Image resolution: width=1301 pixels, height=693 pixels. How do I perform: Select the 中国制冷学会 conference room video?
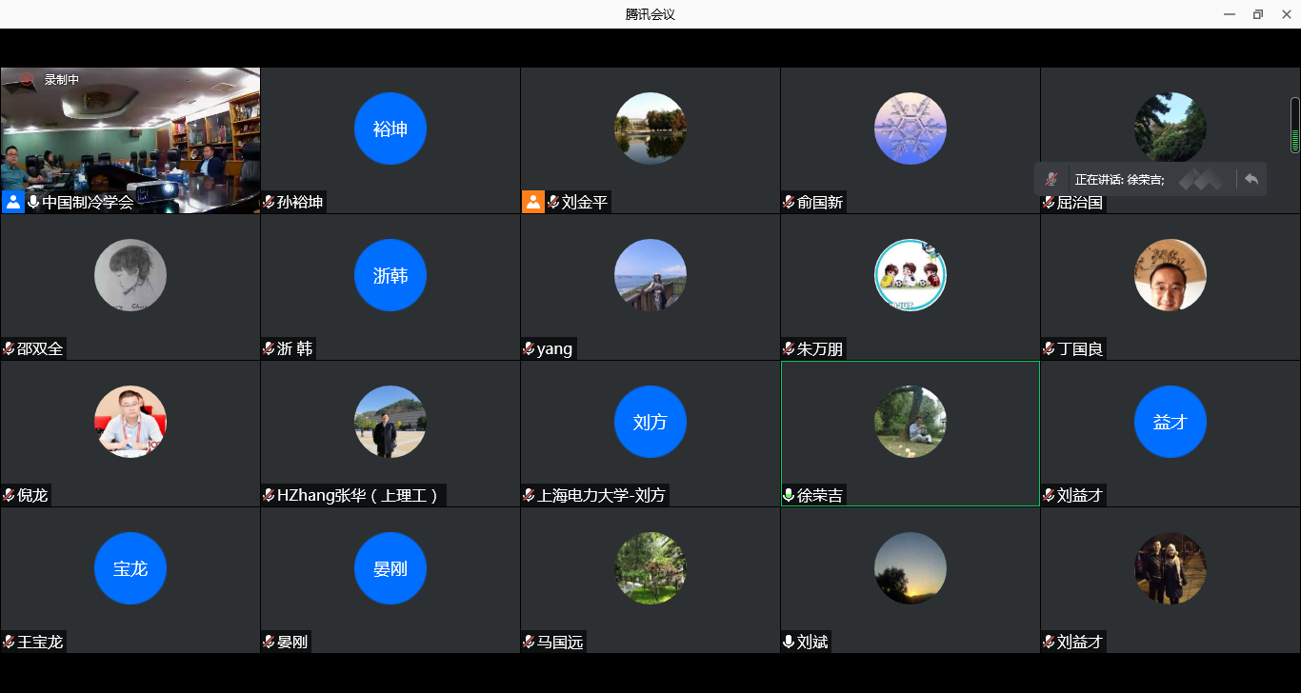click(130, 133)
